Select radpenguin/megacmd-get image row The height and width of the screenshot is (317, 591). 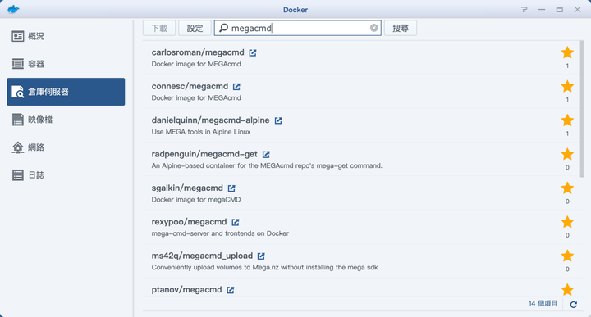tap(360, 159)
